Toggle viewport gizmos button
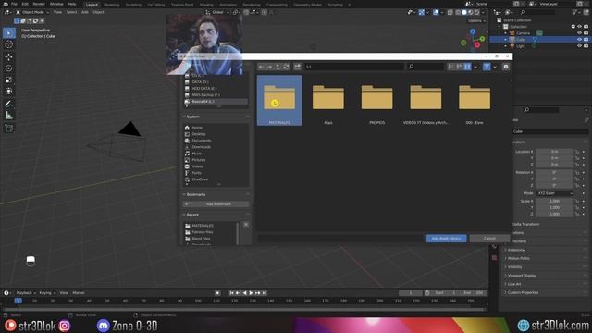The height and width of the screenshot is (333, 592). [422, 12]
